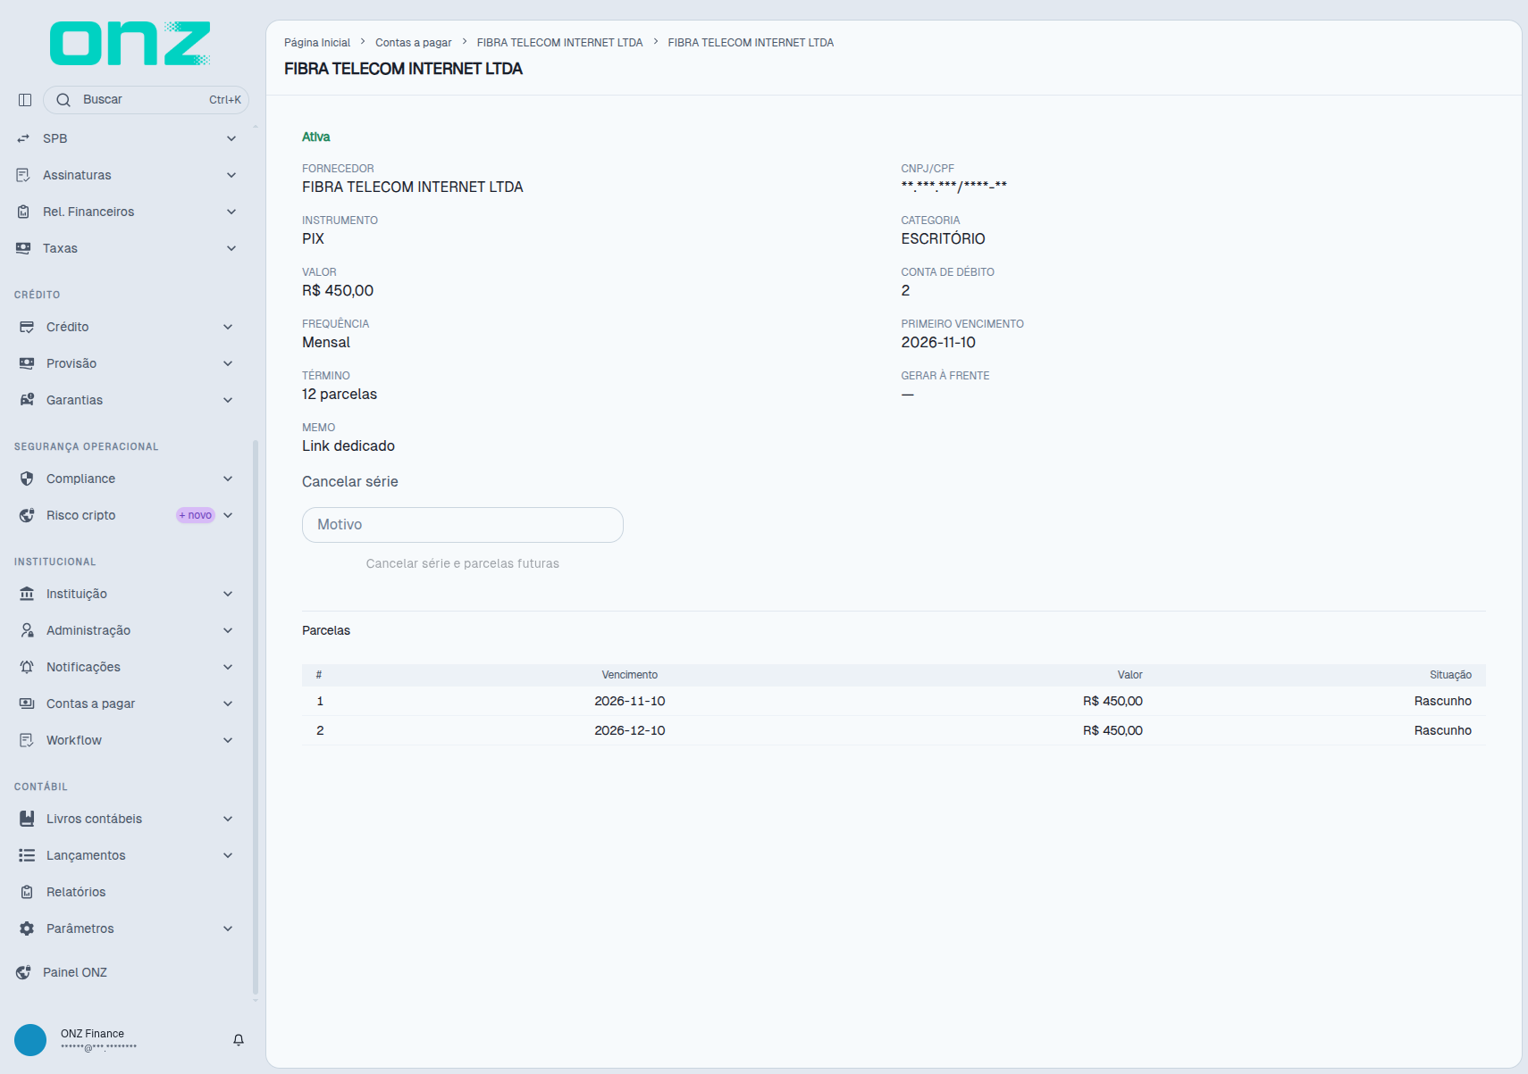Viewport: 1528px width, 1074px height.
Task: Click the SPB transfer arrows icon
Action: point(23,138)
